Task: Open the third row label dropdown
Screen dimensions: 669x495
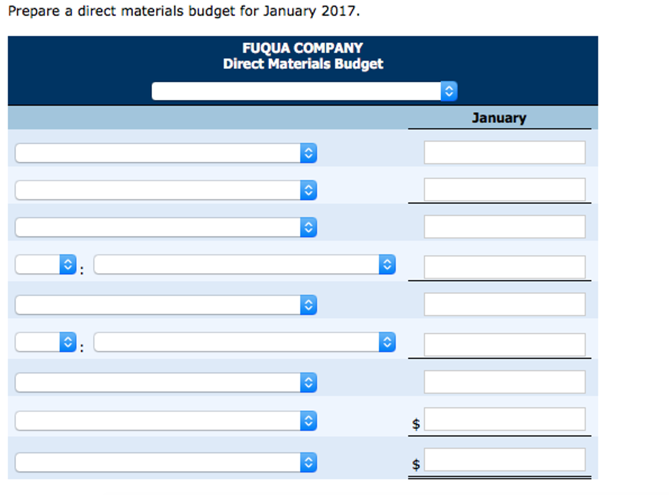Action: (166, 227)
